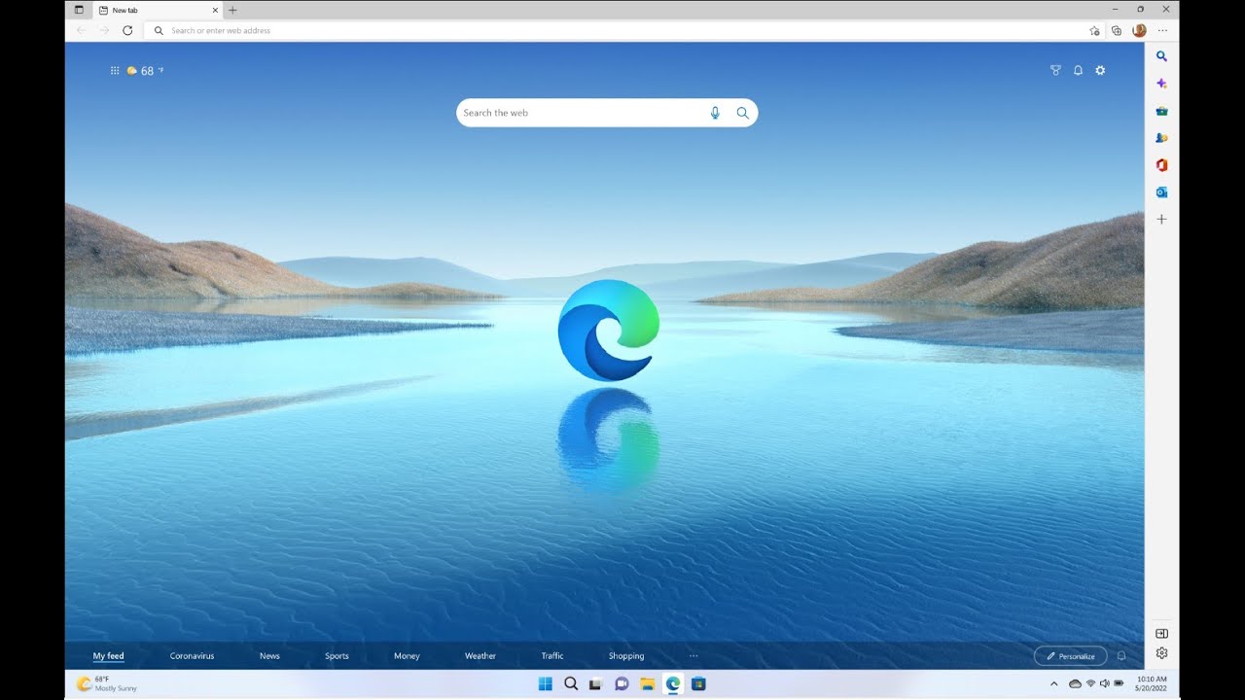The width and height of the screenshot is (1245, 700).
Task: Switch to the Coronavirus feed
Action: pos(192,656)
